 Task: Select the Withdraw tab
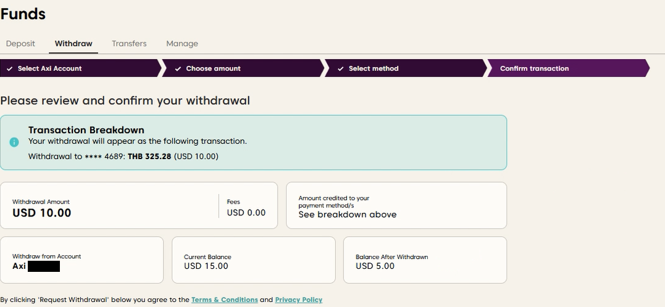[x=73, y=44]
